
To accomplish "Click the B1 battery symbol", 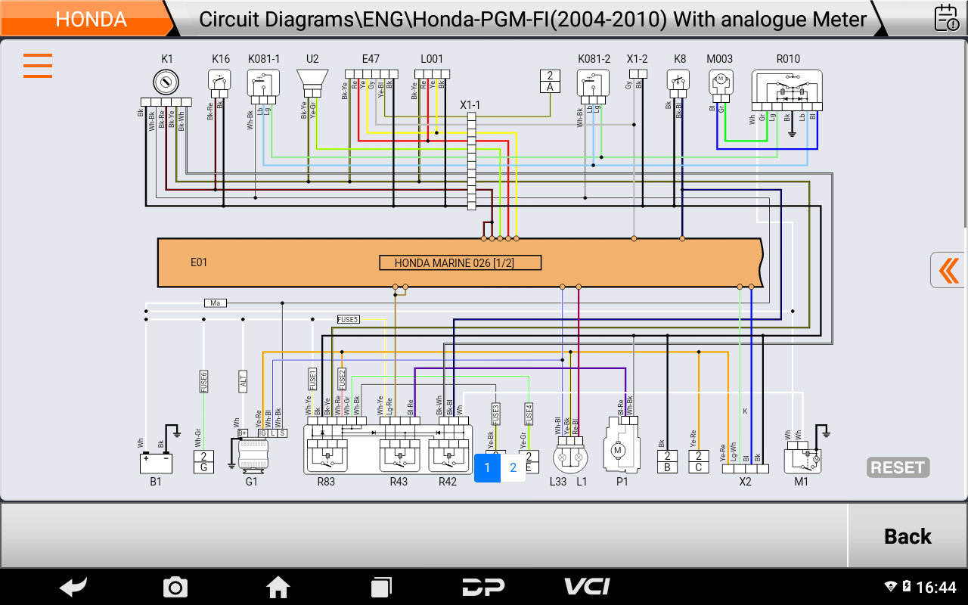I will click(x=156, y=461).
